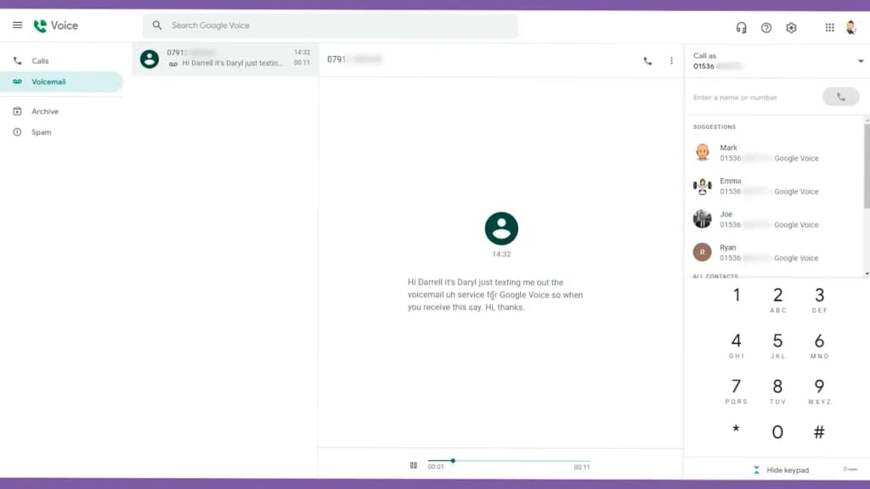Dial keypad hash key
This screenshot has height=489, width=870.
point(820,432)
